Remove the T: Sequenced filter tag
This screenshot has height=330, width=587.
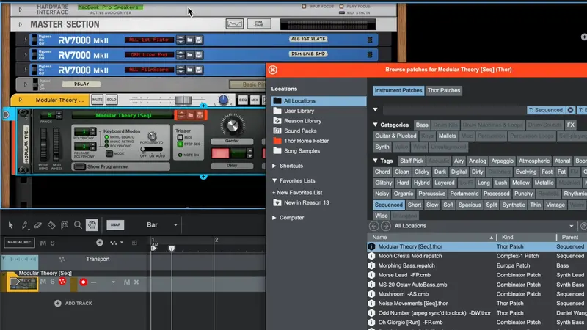(570, 110)
